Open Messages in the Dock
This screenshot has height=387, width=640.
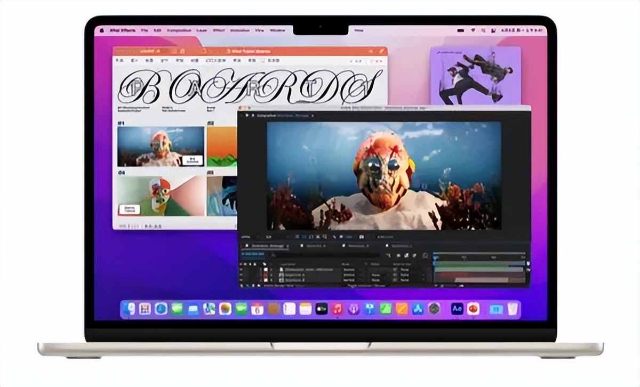click(x=177, y=309)
